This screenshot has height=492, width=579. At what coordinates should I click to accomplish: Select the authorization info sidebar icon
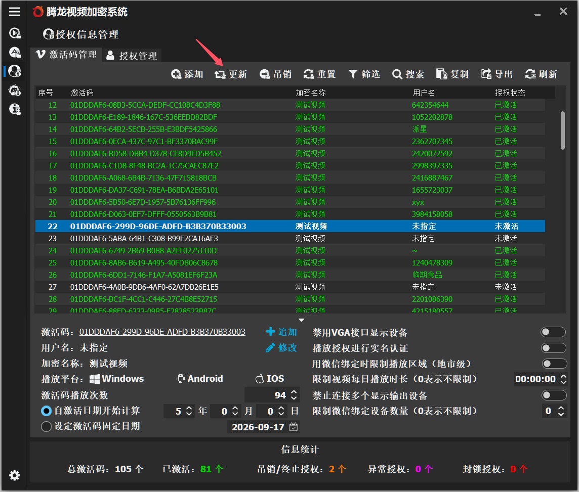point(14,71)
